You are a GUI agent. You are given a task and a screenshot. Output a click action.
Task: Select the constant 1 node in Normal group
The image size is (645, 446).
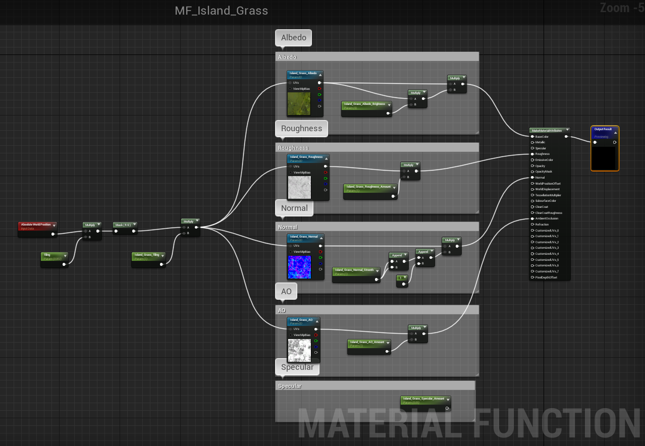[402, 281]
